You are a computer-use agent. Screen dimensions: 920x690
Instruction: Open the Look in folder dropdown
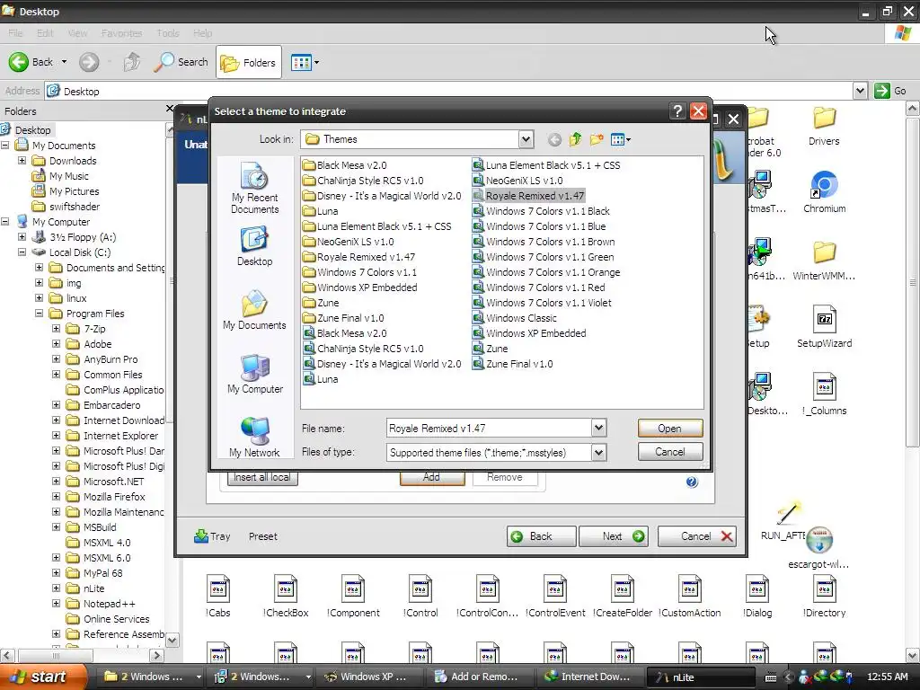[x=526, y=139]
